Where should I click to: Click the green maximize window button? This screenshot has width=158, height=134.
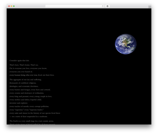tap(14, 6)
